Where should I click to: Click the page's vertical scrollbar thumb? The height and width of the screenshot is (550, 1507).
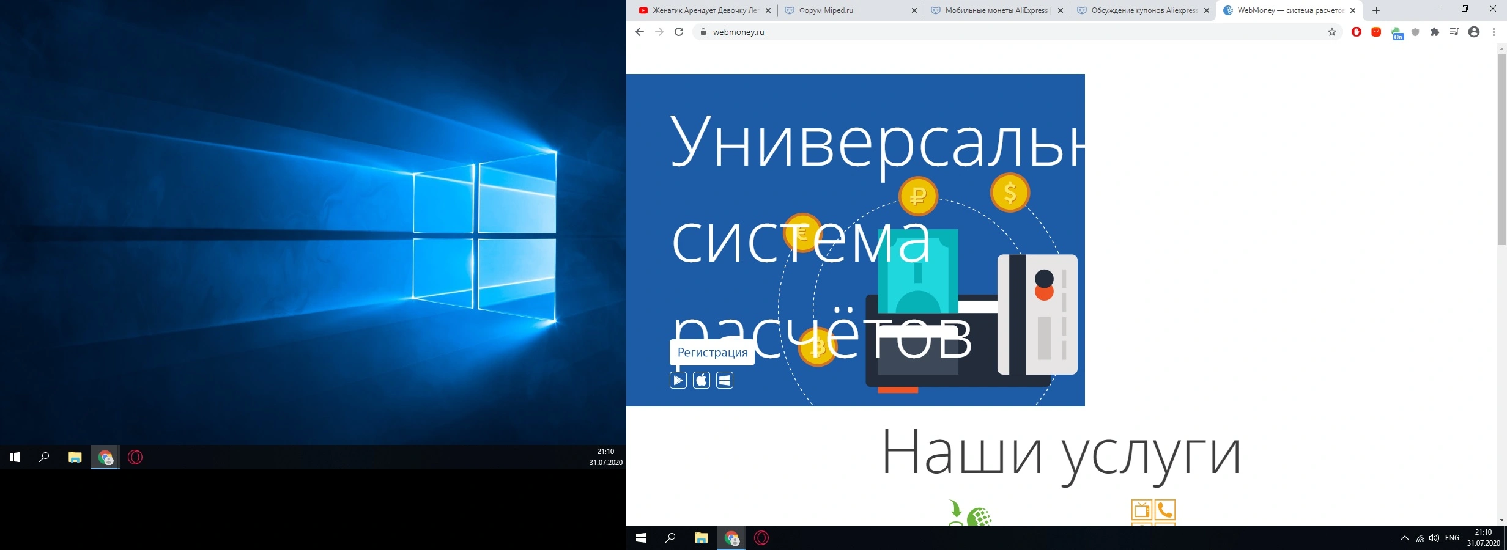click(x=1501, y=149)
